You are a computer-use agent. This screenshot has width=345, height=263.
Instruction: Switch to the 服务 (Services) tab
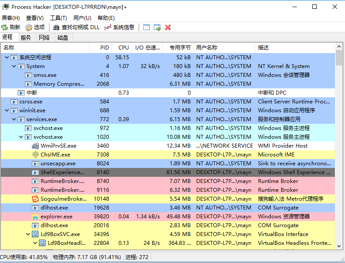click(x=26, y=38)
